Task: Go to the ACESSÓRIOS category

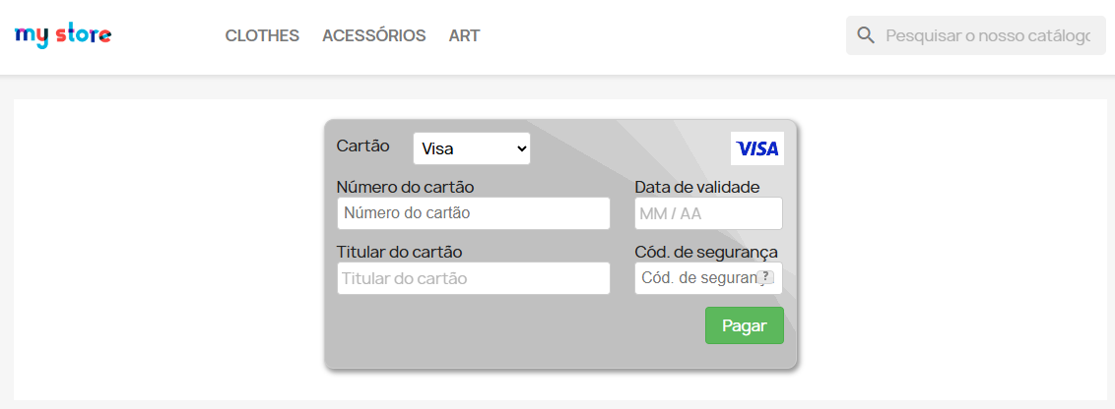Action: [373, 35]
